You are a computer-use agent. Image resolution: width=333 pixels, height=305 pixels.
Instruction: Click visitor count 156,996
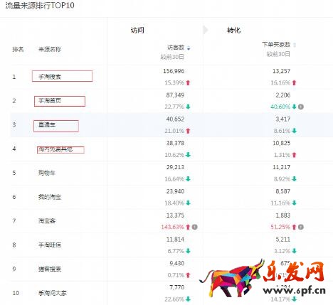click(x=174, y=71)
